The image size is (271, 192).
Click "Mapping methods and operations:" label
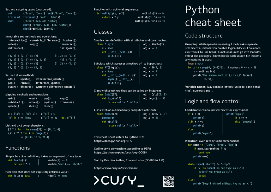click(x=27, y=94)
